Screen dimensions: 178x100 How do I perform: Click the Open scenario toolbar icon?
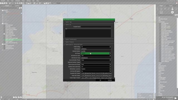pyautogui.click(x=3, y=3)
